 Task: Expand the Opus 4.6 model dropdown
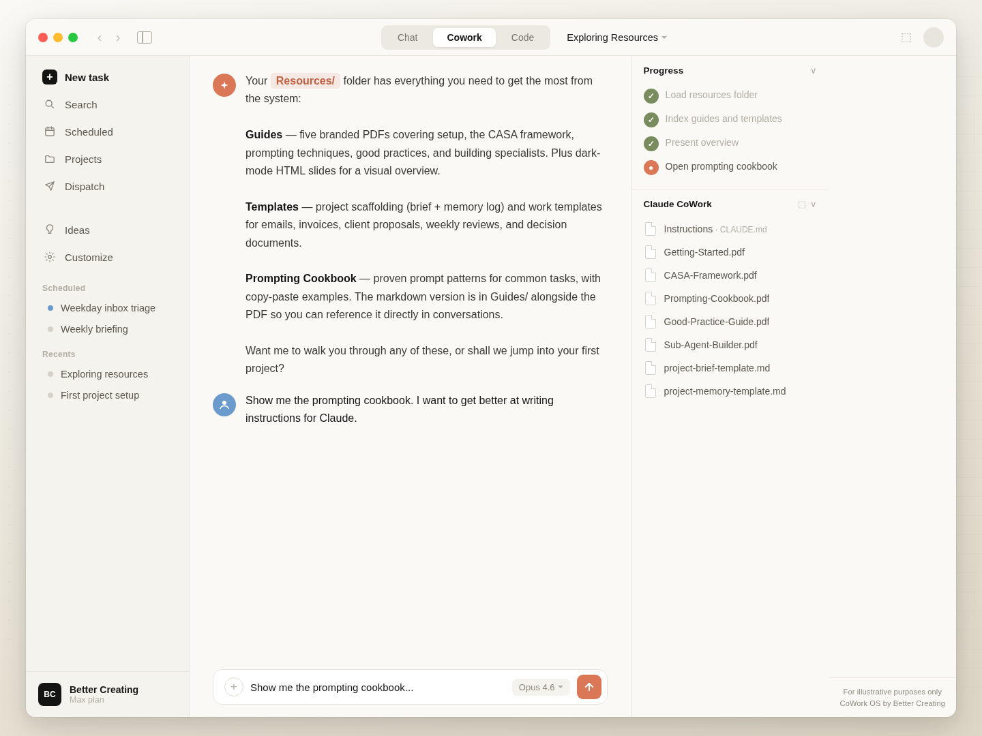click(541, 687)
